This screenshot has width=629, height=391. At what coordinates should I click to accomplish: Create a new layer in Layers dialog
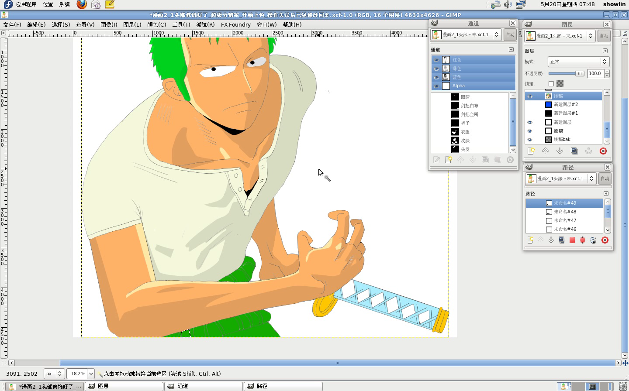click(x=531, y=151)
